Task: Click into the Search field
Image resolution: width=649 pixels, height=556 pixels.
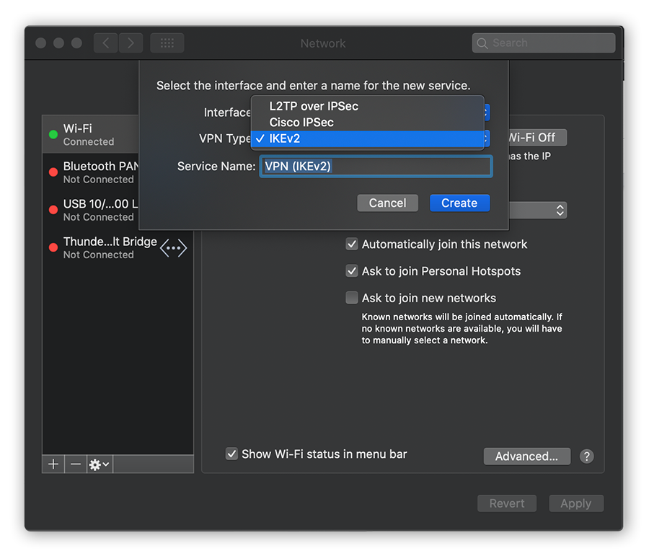Action: [544, 43]
